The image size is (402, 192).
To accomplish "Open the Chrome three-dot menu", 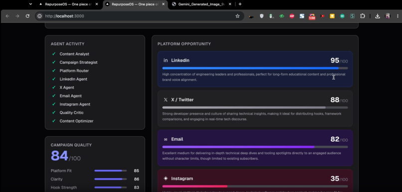I will pos(398,16).
